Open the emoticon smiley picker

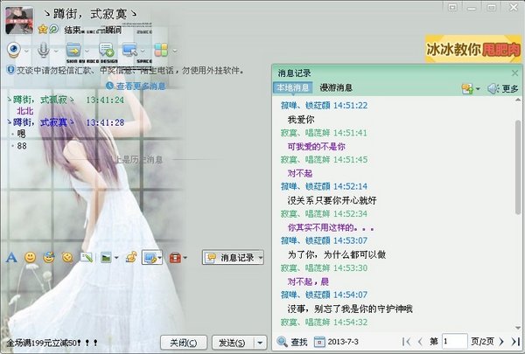30,257
